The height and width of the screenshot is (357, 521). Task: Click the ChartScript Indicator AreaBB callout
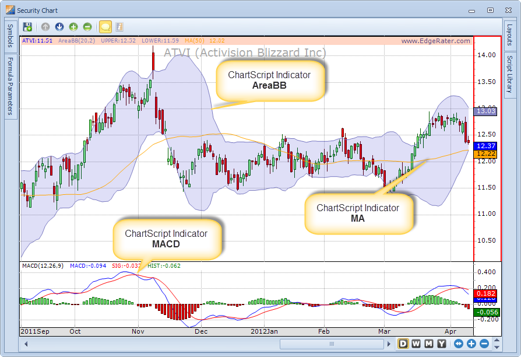click(x=269, y=80)
